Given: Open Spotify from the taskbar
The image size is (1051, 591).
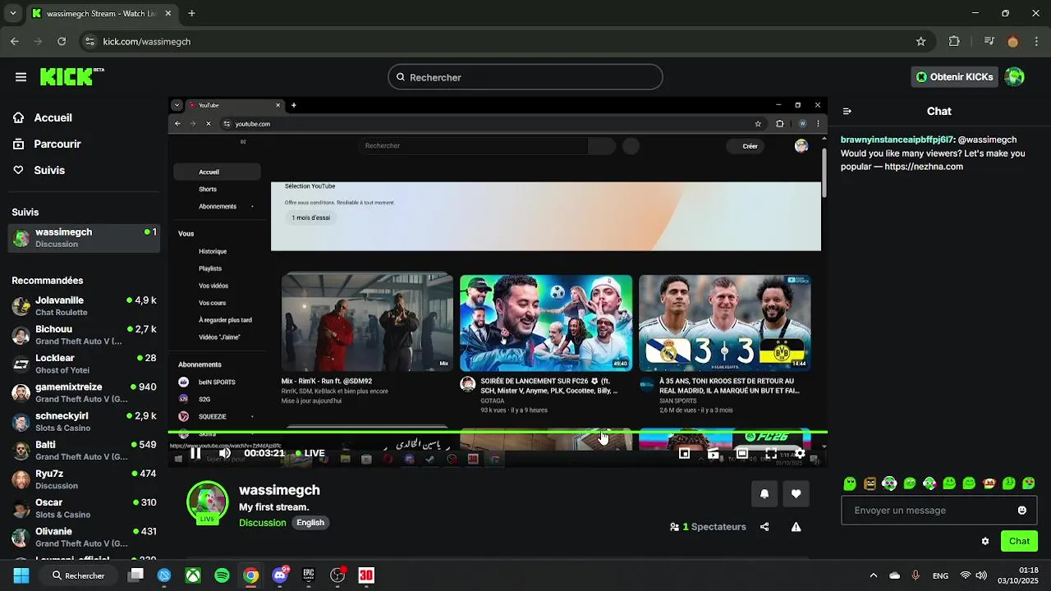Looking at the screenshot, I should 222,575.
